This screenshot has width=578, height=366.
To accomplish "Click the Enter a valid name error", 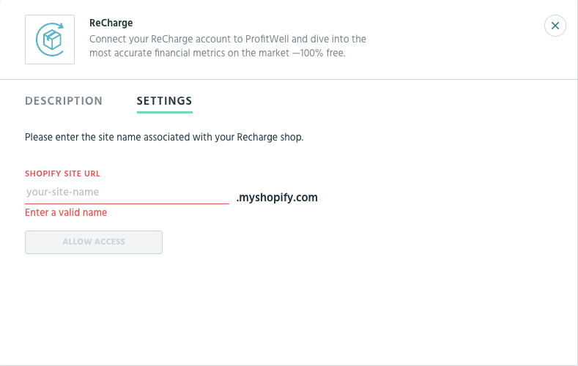I will click(x=66, y=212).
